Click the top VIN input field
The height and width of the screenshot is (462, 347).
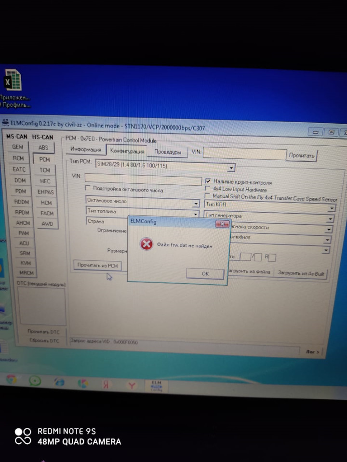tap(244, 154)
